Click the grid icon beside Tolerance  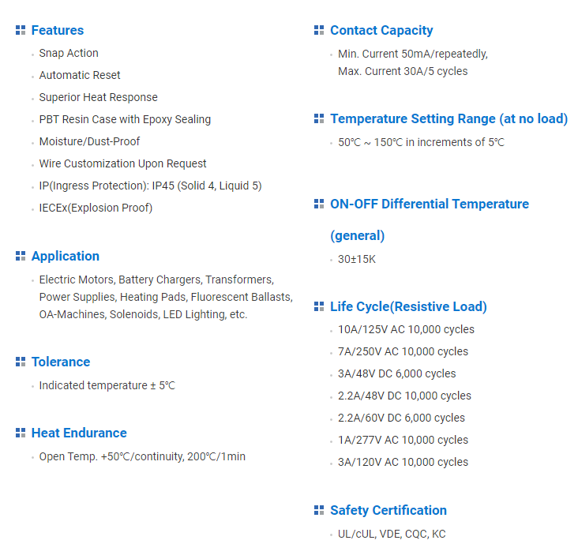pyautogui.click(x=21, y=362)
